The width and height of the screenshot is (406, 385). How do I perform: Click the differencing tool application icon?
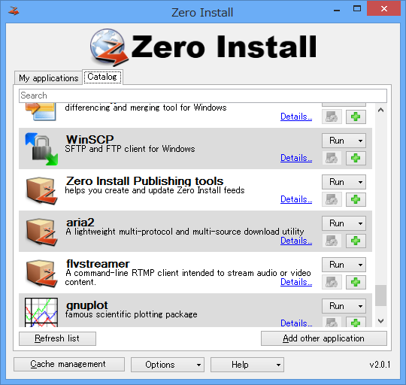(41, 112)
